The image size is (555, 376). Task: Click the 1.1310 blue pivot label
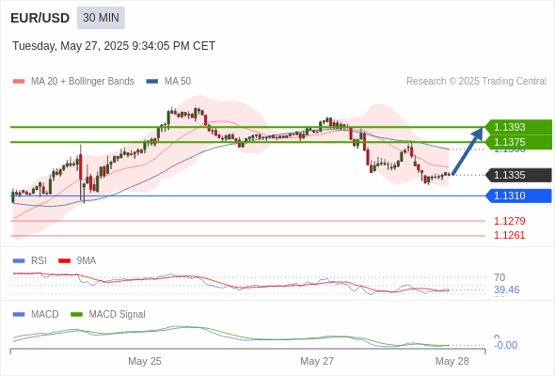tap(518, 196)
